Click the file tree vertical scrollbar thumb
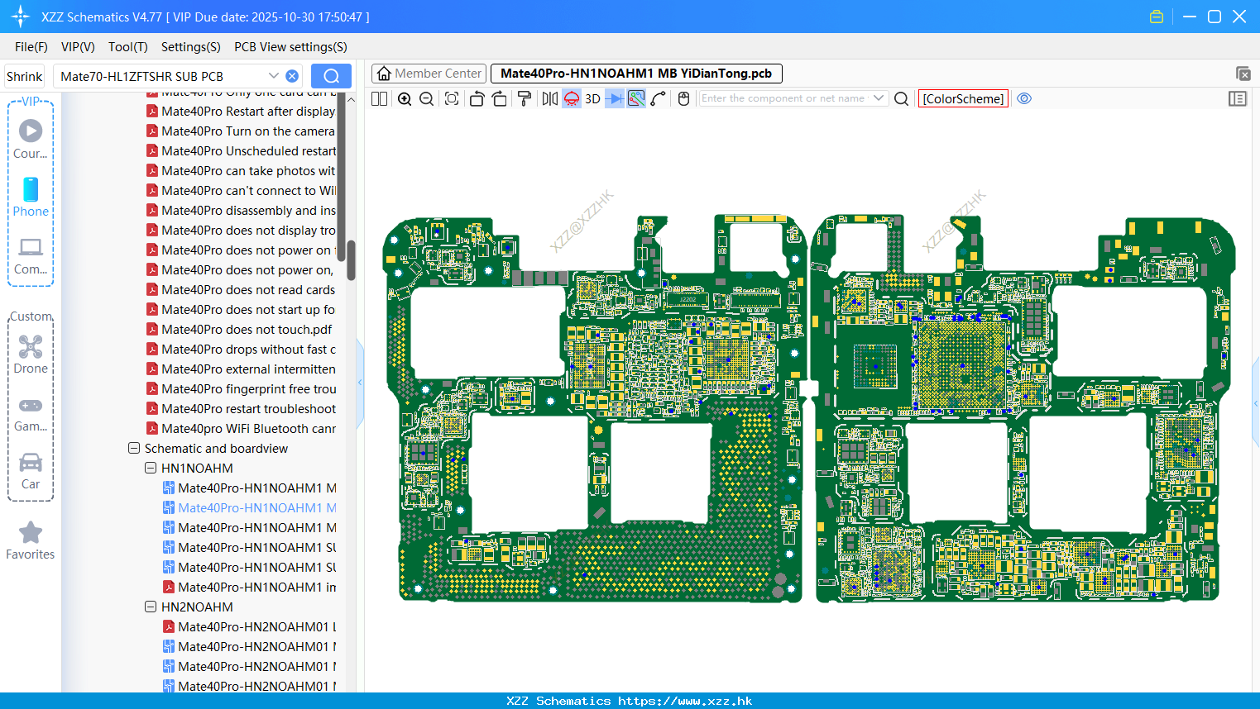The width and height of the screenshot is (1260, 709). click(x=351, y=259)
